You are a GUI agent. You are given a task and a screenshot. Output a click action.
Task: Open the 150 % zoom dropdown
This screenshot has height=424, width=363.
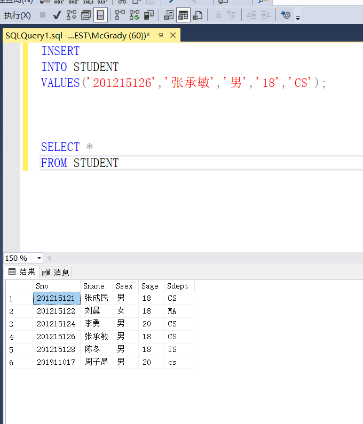[x=40, y=258]
